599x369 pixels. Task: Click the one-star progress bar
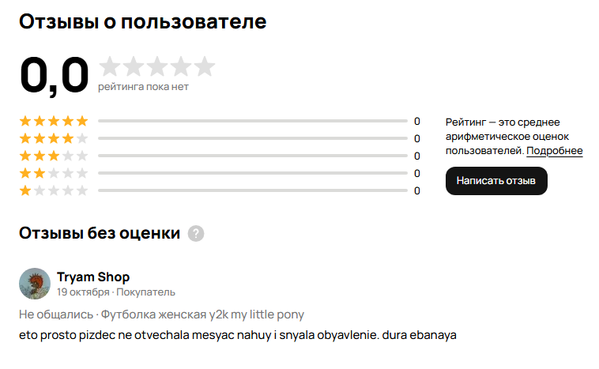pos(252,191)
